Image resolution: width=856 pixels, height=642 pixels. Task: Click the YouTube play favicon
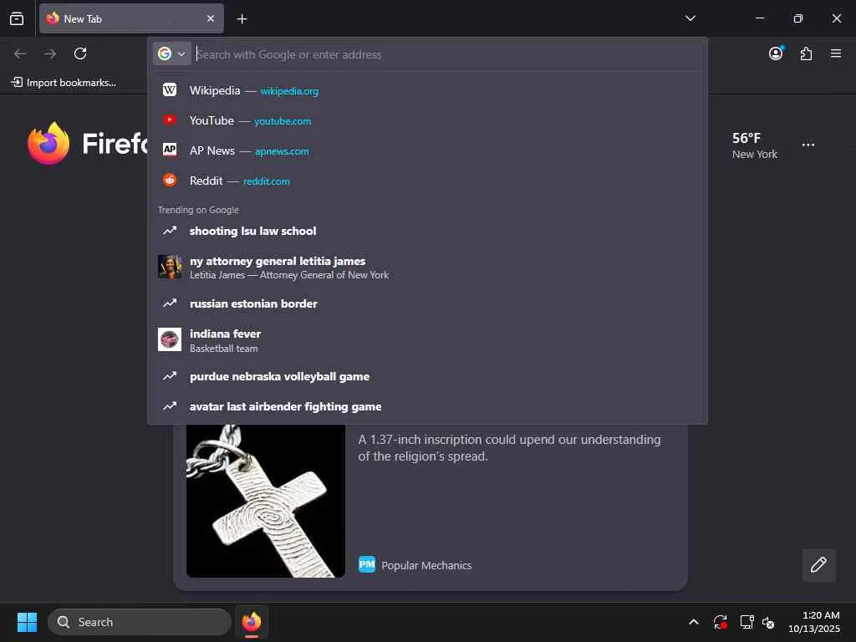click(170, 120)
